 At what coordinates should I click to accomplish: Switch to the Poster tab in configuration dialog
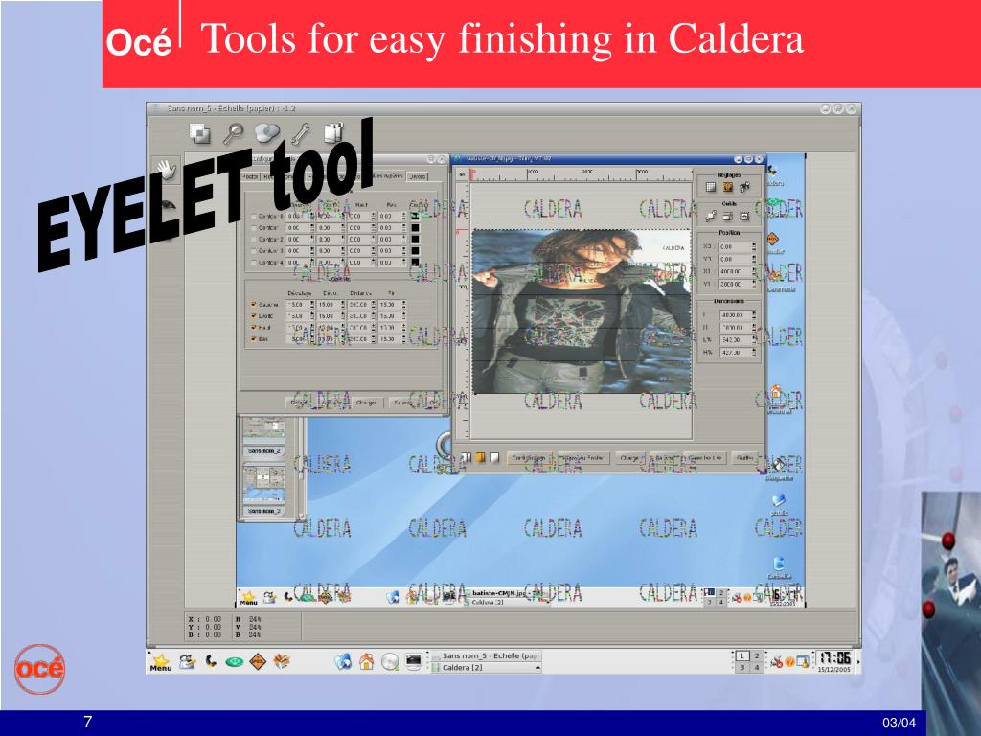(x=250, y=177)
